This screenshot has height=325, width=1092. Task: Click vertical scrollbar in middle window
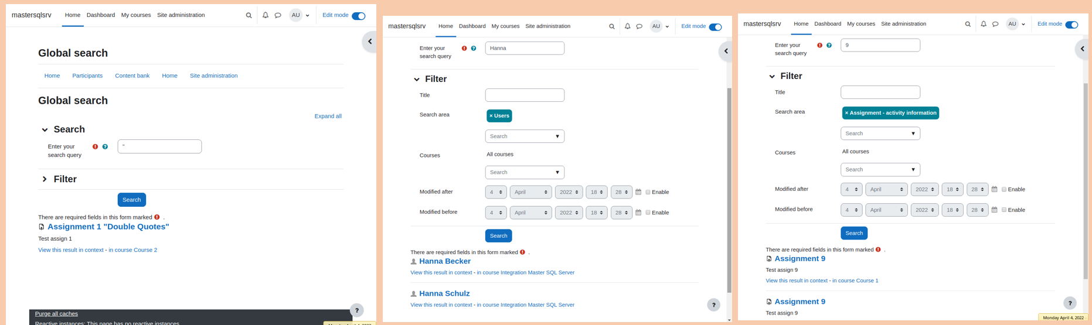(729, 190)
